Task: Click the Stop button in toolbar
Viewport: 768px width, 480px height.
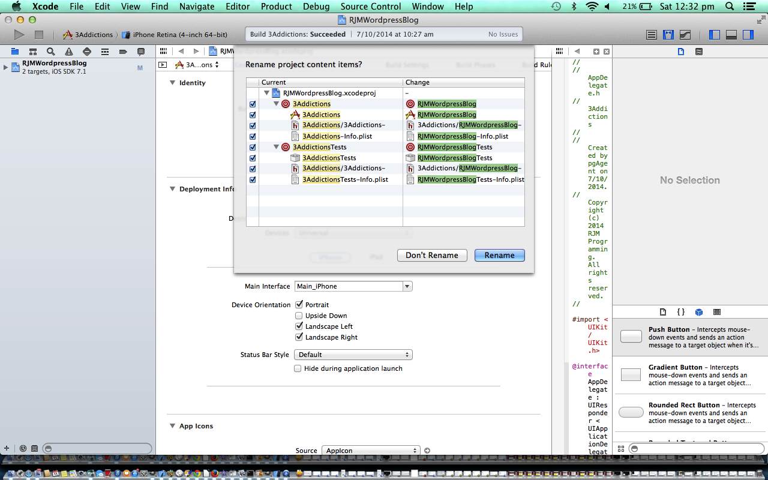Action: (39, 35)
